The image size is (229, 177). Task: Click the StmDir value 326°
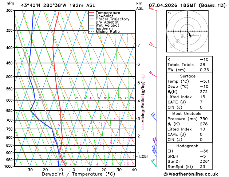(205, 161)
